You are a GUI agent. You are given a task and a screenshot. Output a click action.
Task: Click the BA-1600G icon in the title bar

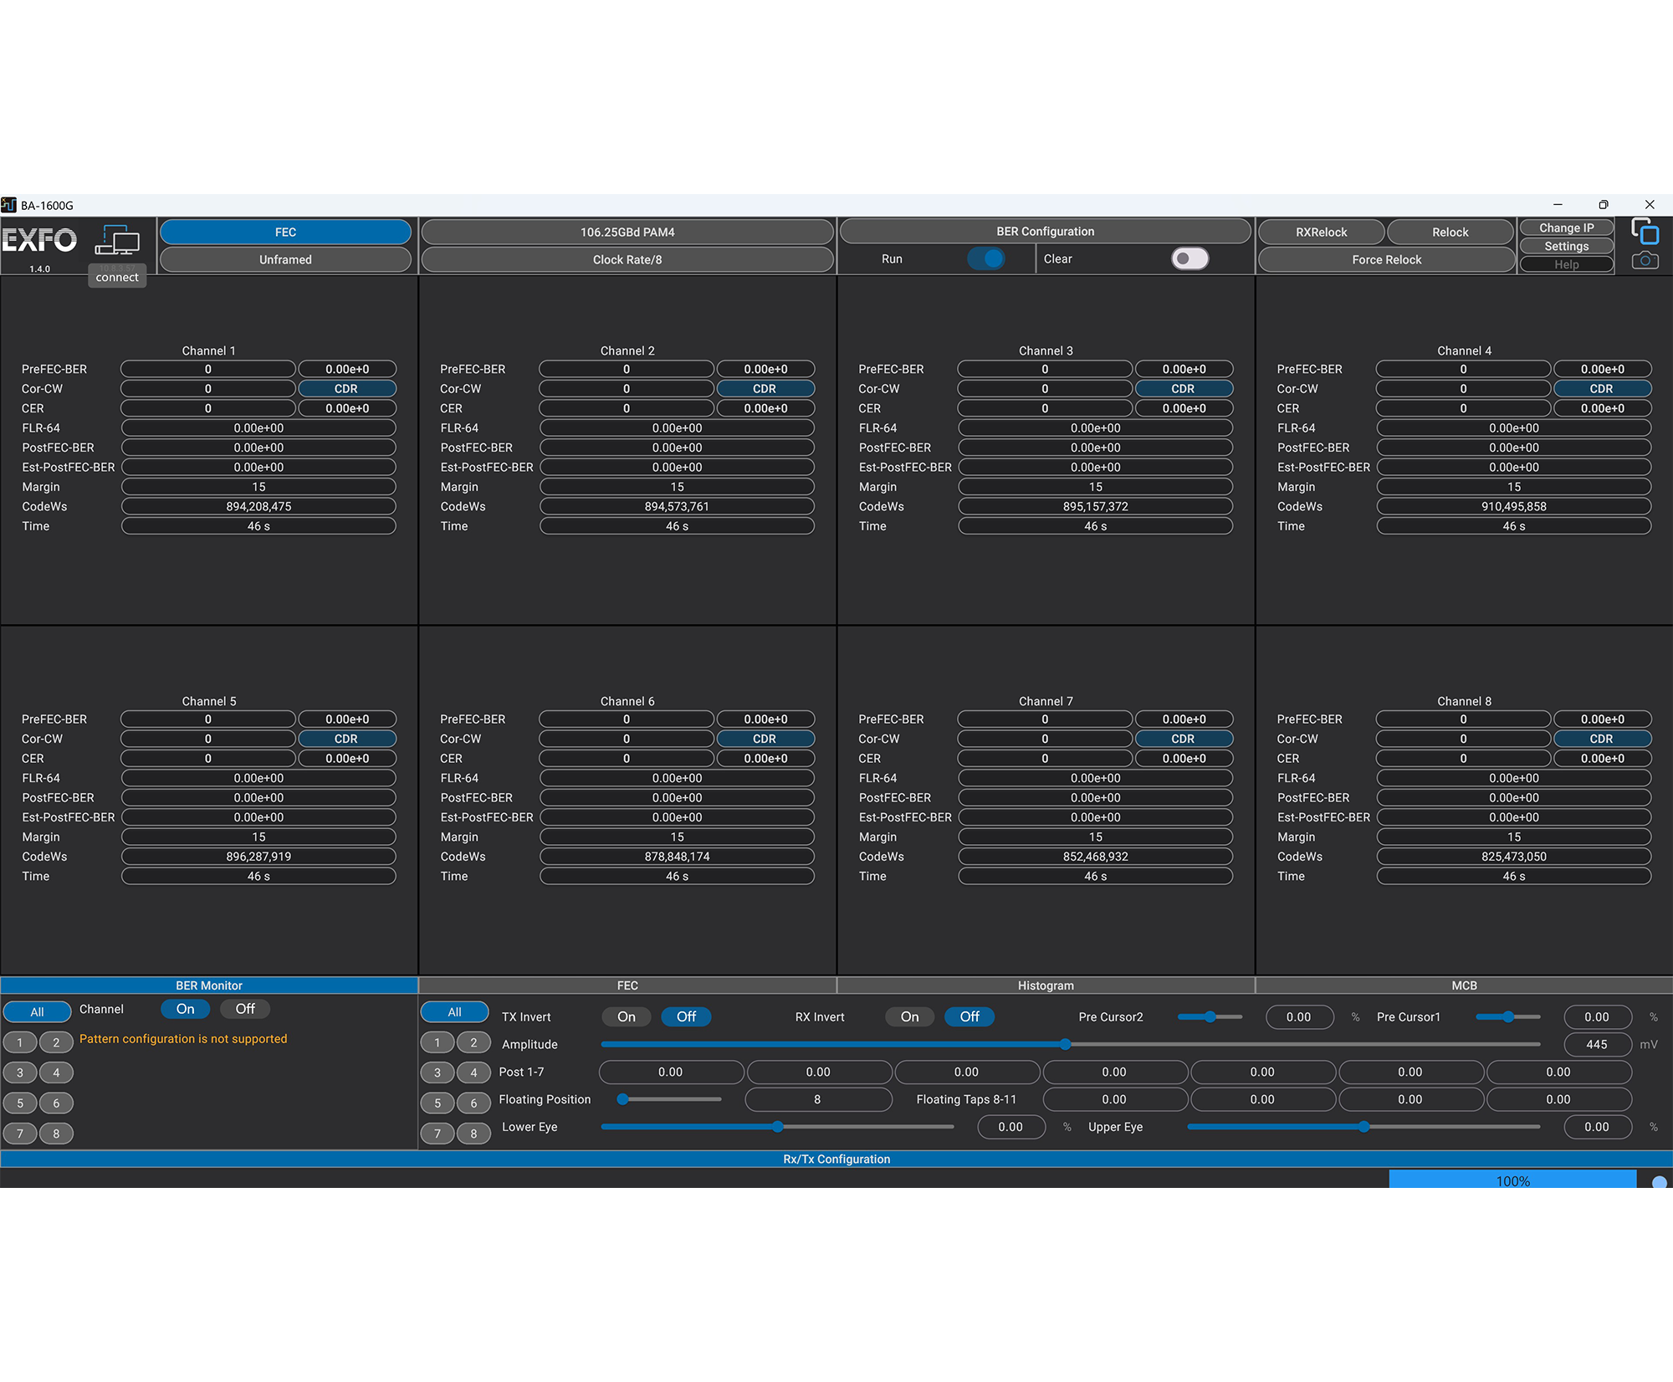point(11,203)
